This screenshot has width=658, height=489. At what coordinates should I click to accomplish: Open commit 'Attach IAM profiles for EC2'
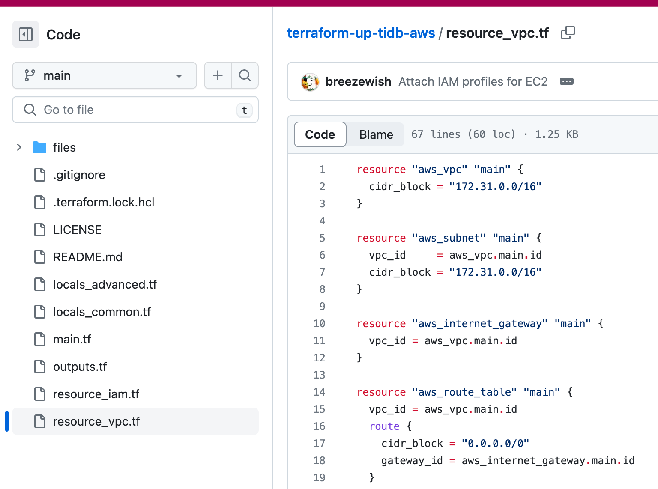(x=473, y=81)
